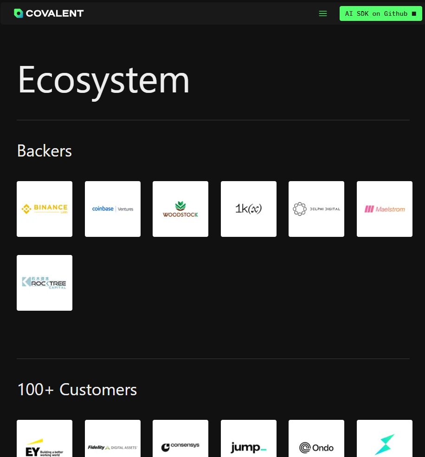Select the Binance Labs backer card
This screenshot has height=457, width=425.
coord(45,209)
